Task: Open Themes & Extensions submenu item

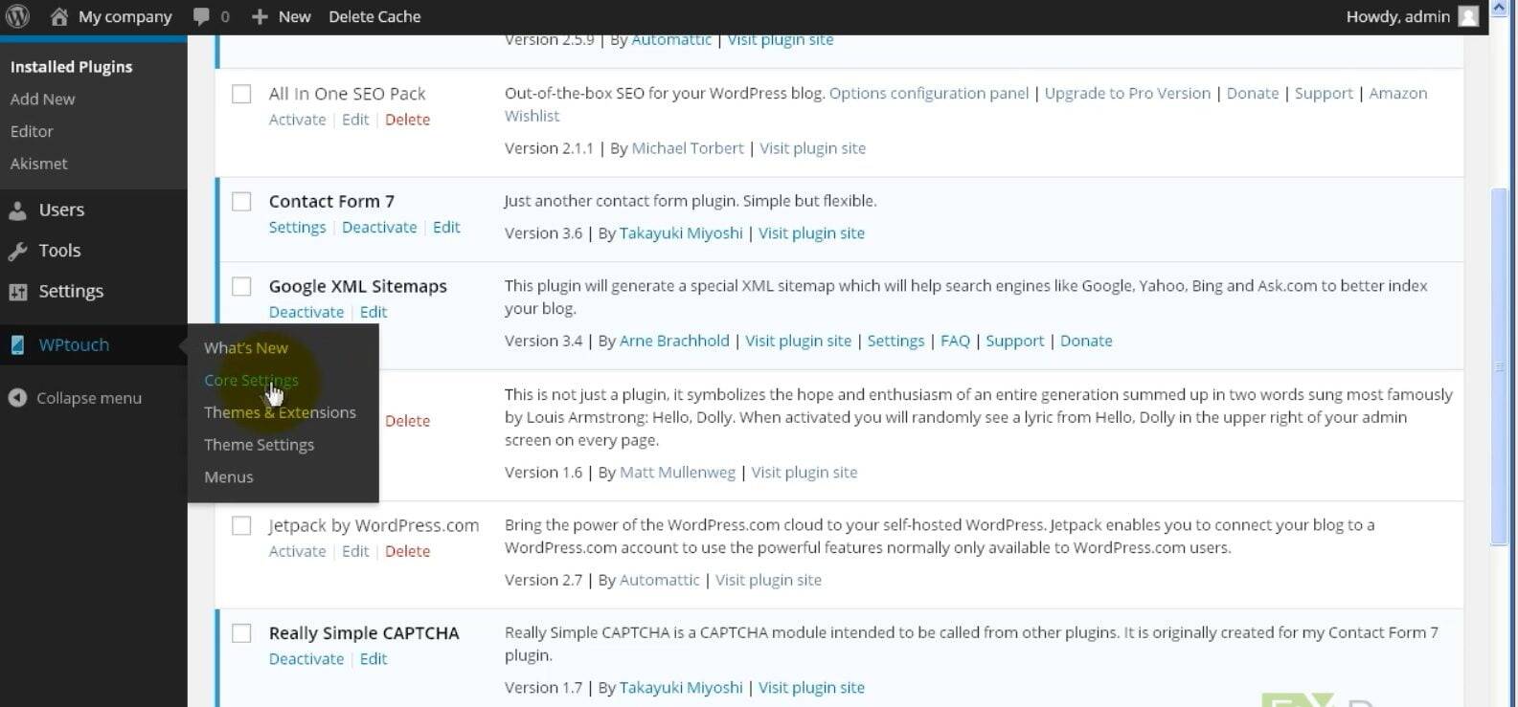Action: pos(280,412)
